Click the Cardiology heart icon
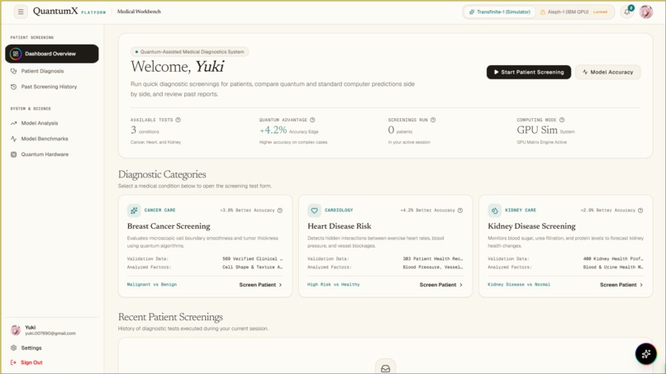666x374 pixels. 314,211
